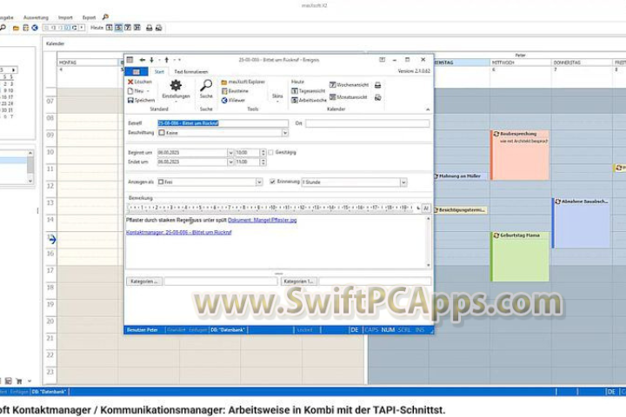
Task: Switch to Arbeitswoche in the ribbon
Action: [x=309, y=100]
